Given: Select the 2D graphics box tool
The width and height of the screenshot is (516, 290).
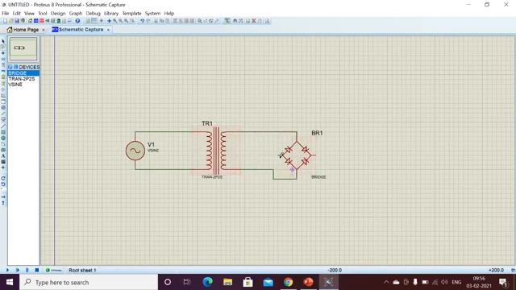Looking at the screenshot, I should click(x=3, y=132).
